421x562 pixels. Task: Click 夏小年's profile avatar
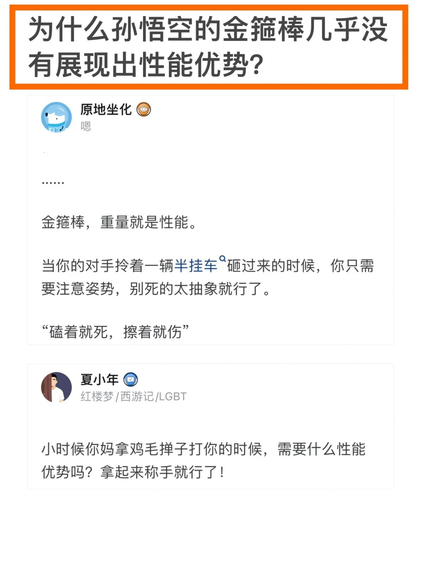tap(57, 387)
